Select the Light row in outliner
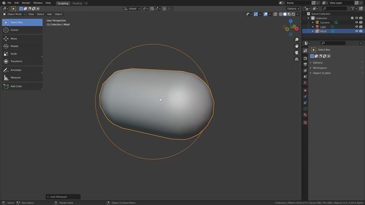The width and height of the screenshot is (365, 205). 333,27
